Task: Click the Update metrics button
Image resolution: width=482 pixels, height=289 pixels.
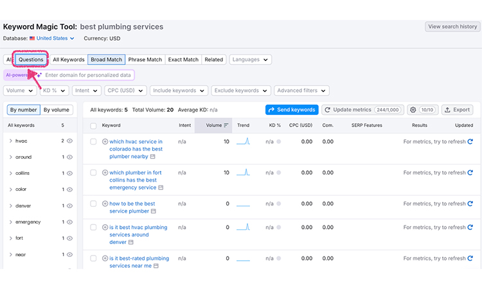Action: coord(363,110)
